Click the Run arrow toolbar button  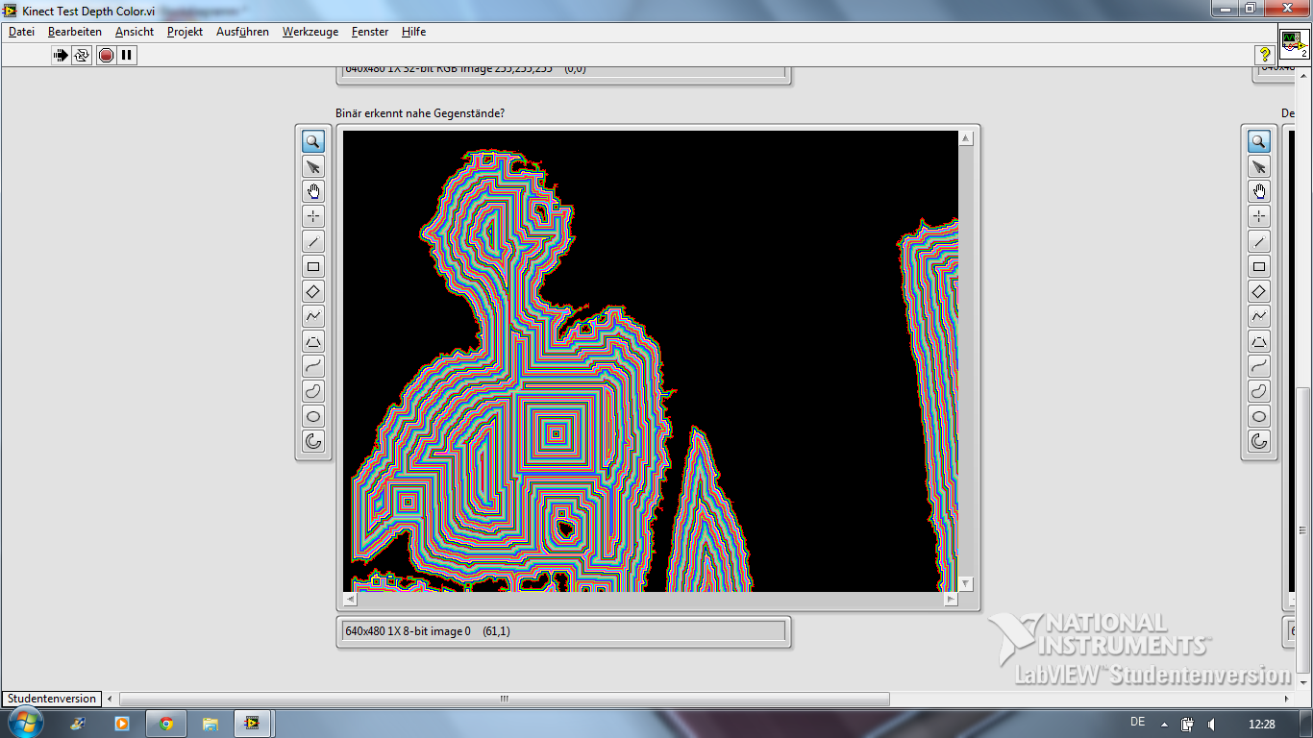61,55
